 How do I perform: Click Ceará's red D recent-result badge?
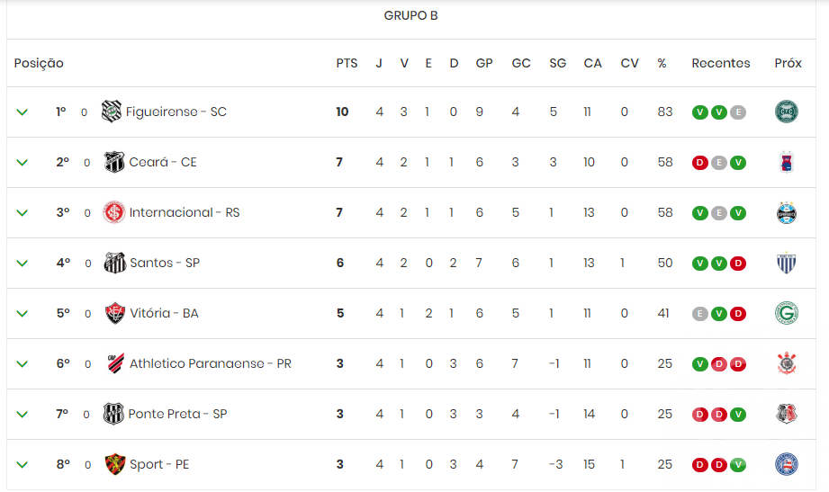(x=700, y=162)
